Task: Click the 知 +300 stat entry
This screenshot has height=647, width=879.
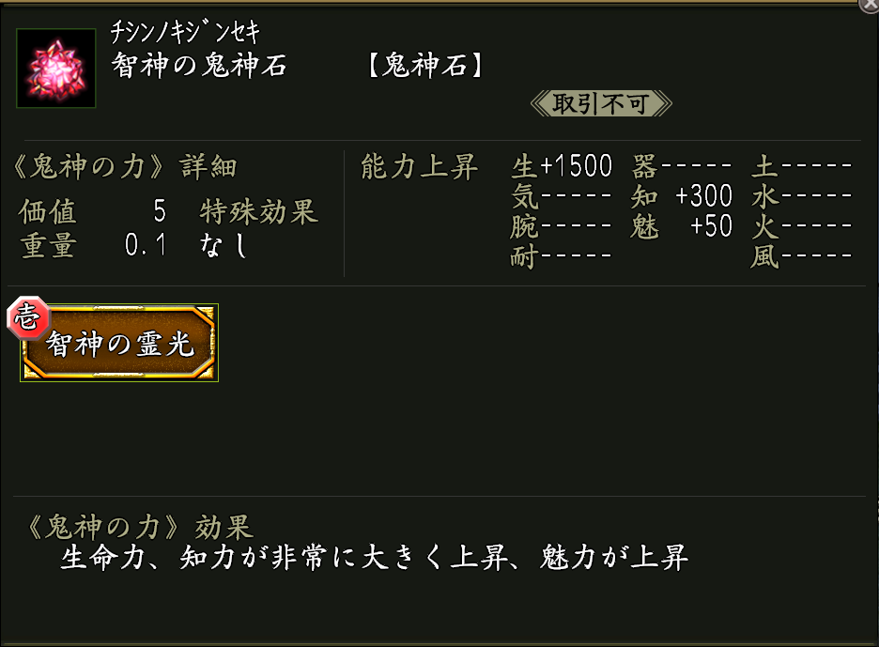Action: click(683, 197)
